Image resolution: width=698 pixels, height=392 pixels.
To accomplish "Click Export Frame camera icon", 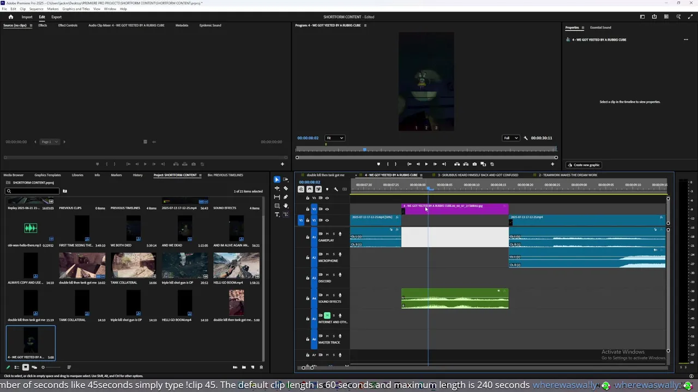I will (x=474, y=164).
